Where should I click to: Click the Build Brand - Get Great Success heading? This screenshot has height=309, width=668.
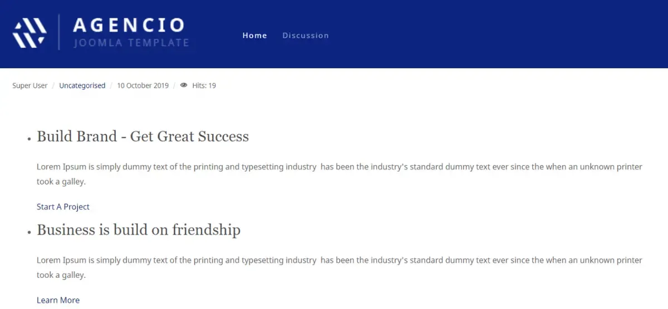143,136
